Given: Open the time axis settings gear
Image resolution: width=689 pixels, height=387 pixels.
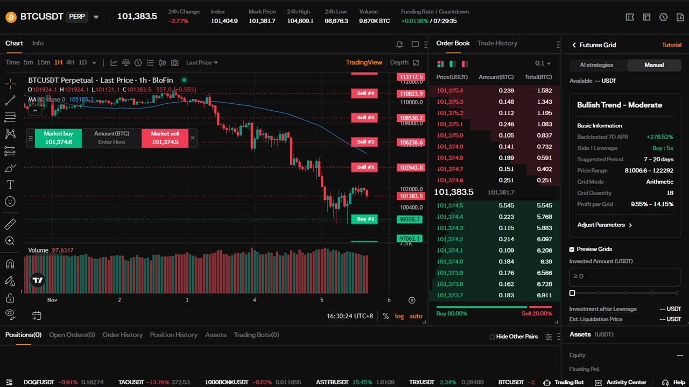Looking at the screenshot, I should [x=412, y=300].
